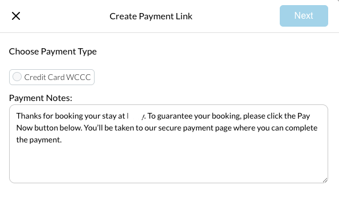Grab the text area resize handle

tap(325, 180)
